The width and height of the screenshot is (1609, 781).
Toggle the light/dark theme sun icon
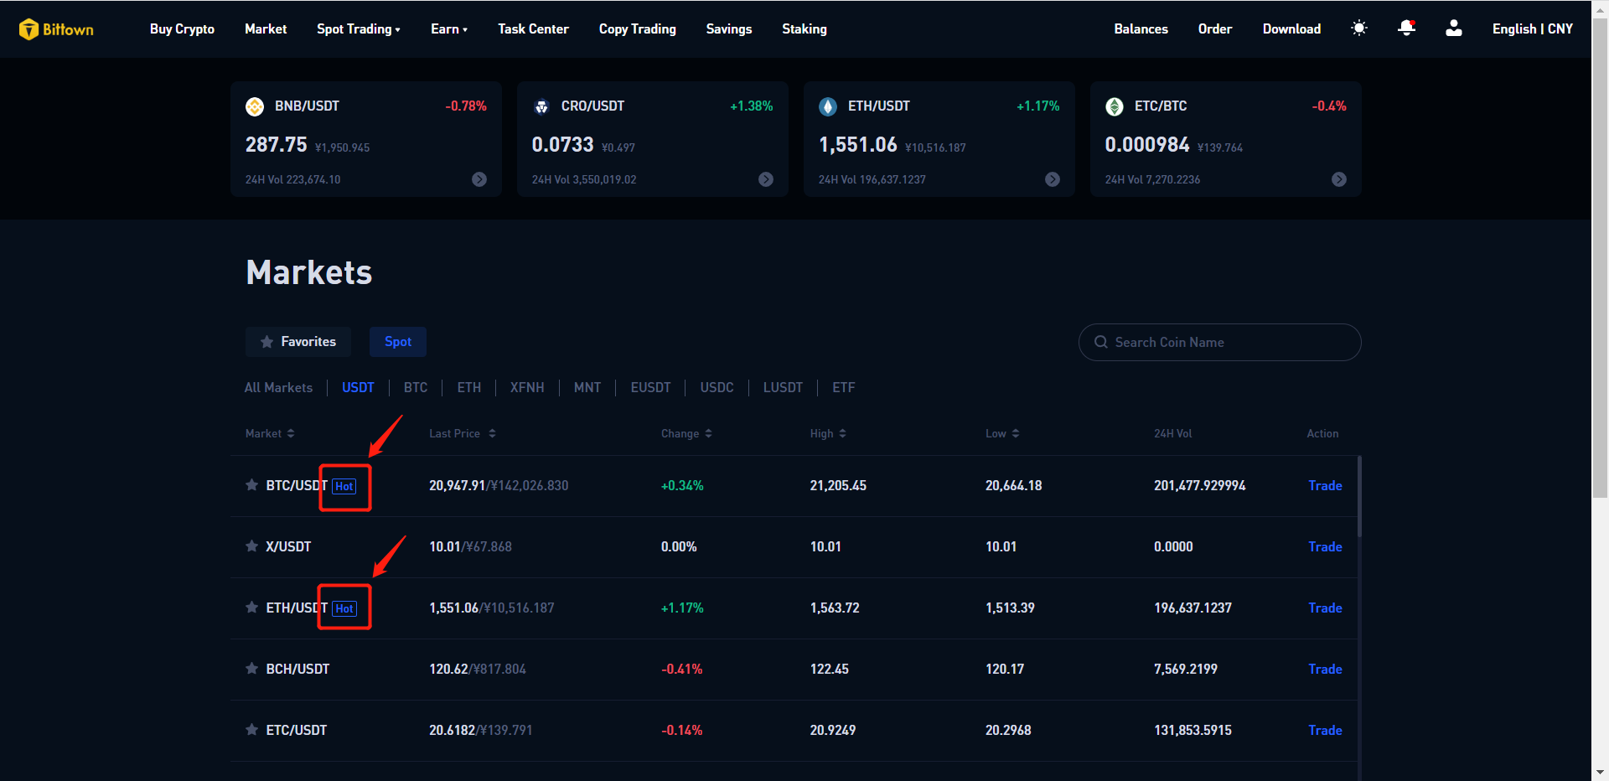click(1359, 28)
